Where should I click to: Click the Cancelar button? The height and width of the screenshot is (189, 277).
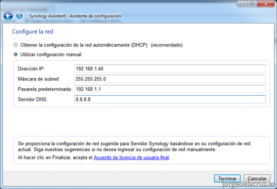pos(257,178)
